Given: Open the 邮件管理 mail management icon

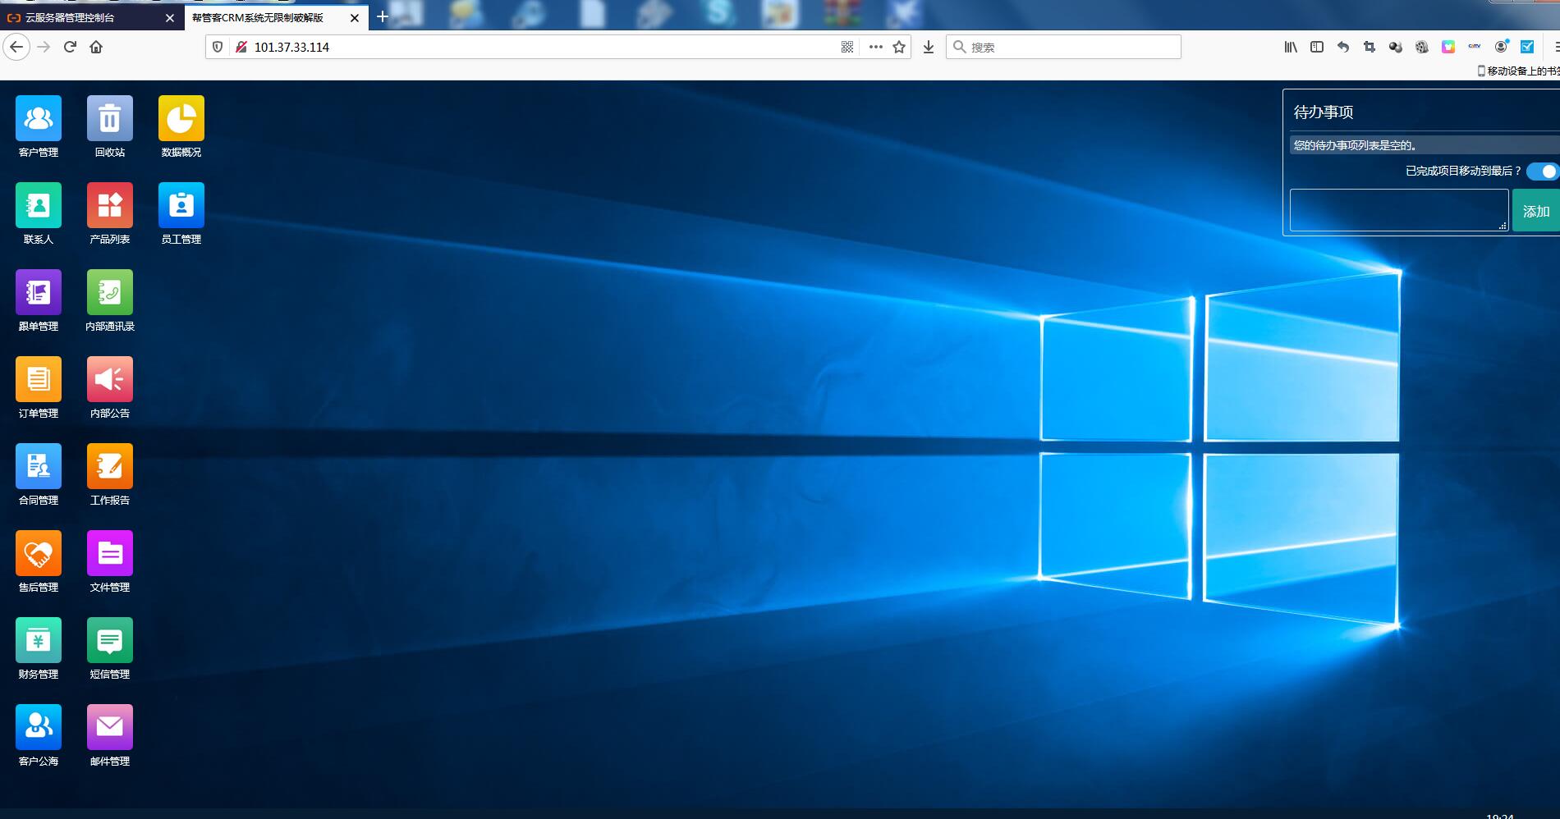Looking at the screenshot, I should [x=109, y=728].
